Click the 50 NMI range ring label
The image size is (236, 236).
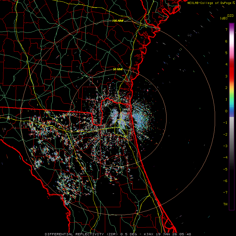click(x=118, y=69)
